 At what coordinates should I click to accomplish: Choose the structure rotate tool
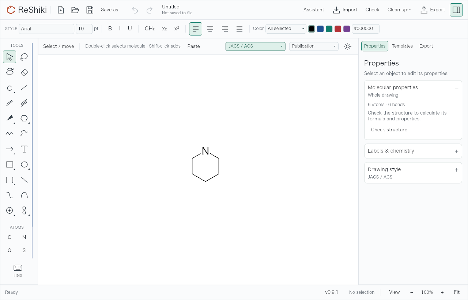click(10, 72)
